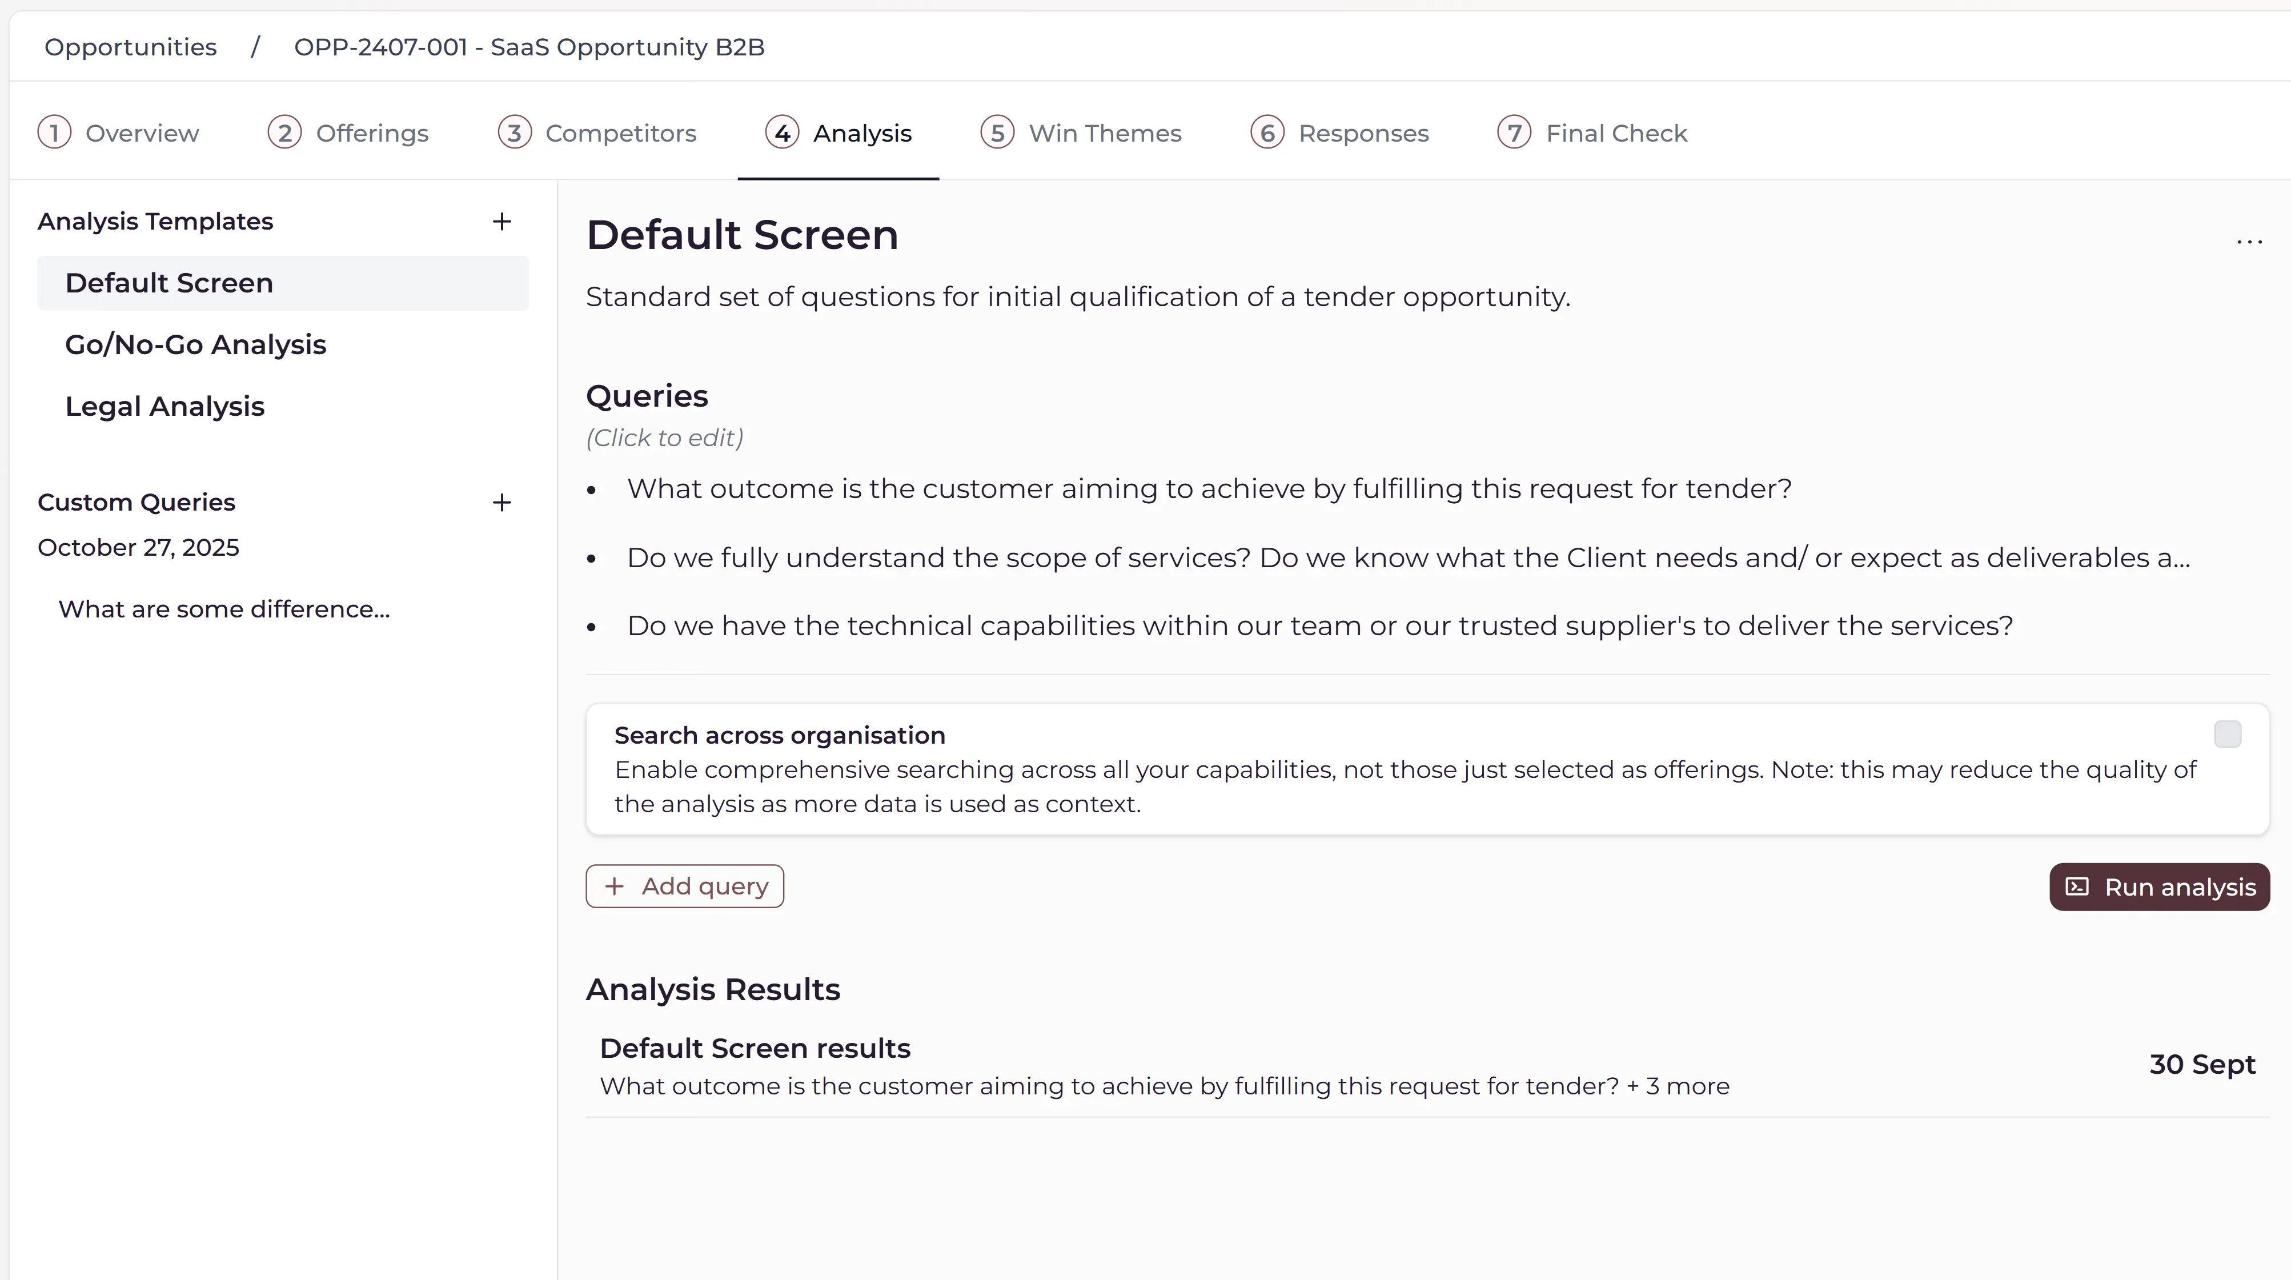
Task: Toggle comprehensive searching for the analysis
Action: (x=2228, y=734)
